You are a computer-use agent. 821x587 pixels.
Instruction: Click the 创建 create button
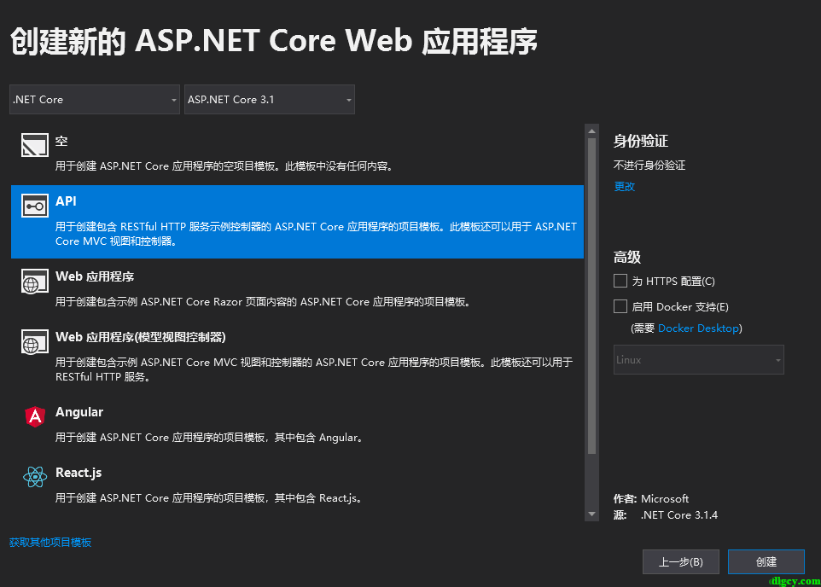(766, 562)
